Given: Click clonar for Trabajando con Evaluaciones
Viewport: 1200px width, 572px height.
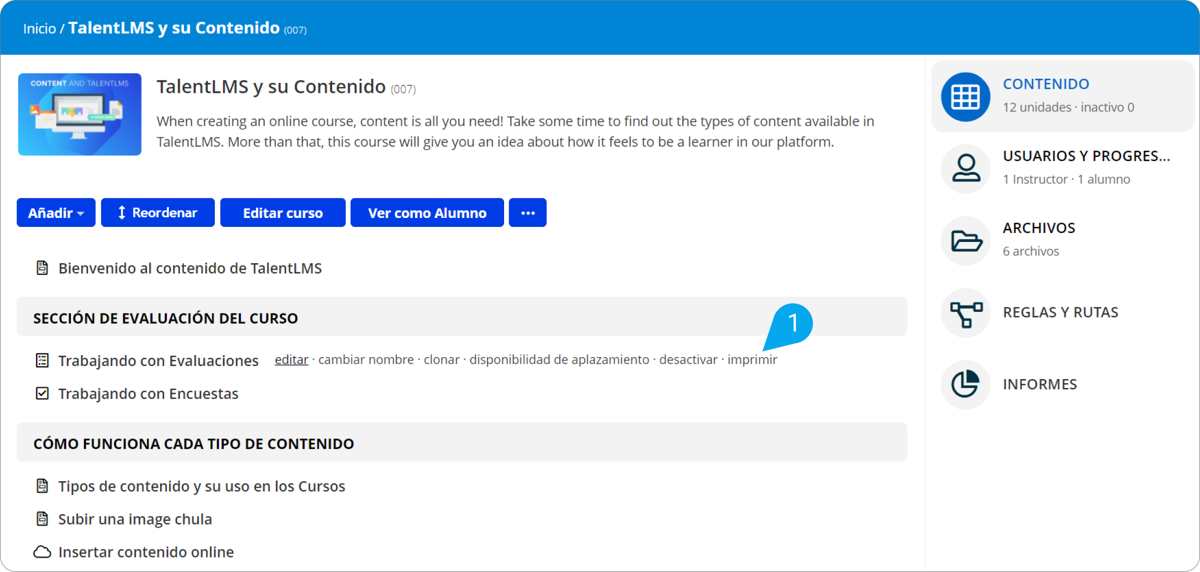Looking at the screenshot, I should [x=442, y=360].
